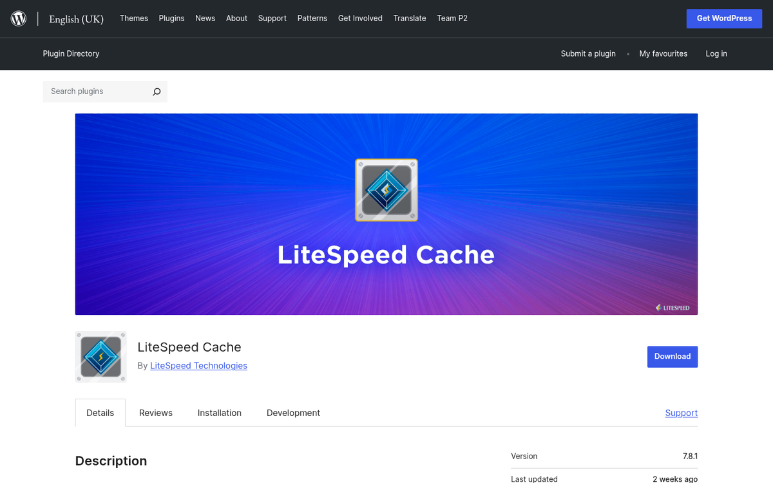The width and height of the screenshot is (773, 483).
Task: Select the LiteSpeed Cache plugin icon thumbnail
Action: (x=100, y=357)
